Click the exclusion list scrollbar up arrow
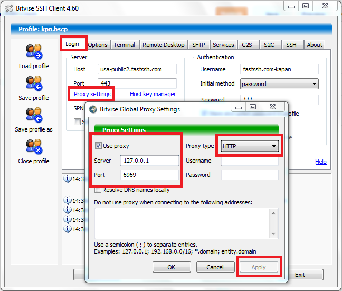The height and width of the screenshot is (291, 342). [274, 213]
